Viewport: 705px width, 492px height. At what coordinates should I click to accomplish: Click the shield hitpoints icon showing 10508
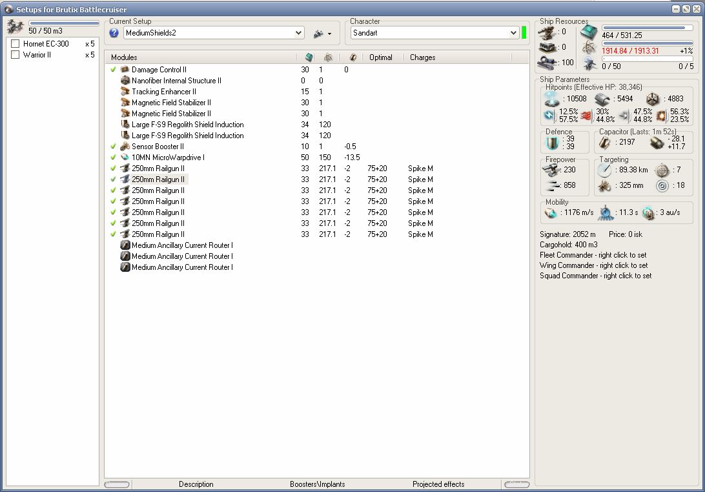pos(552,99)
